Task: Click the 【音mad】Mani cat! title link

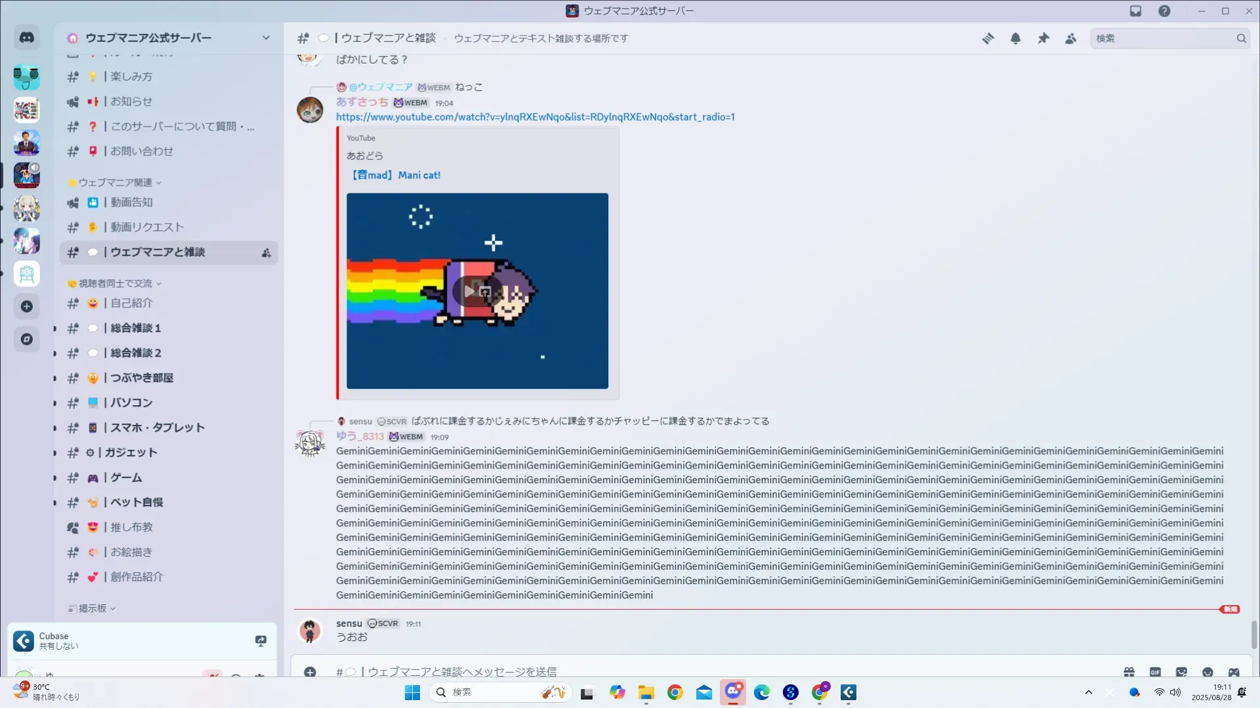Action: coord(396,175)
